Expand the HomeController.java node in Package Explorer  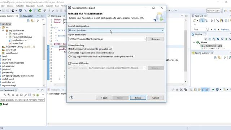(6, 37)
